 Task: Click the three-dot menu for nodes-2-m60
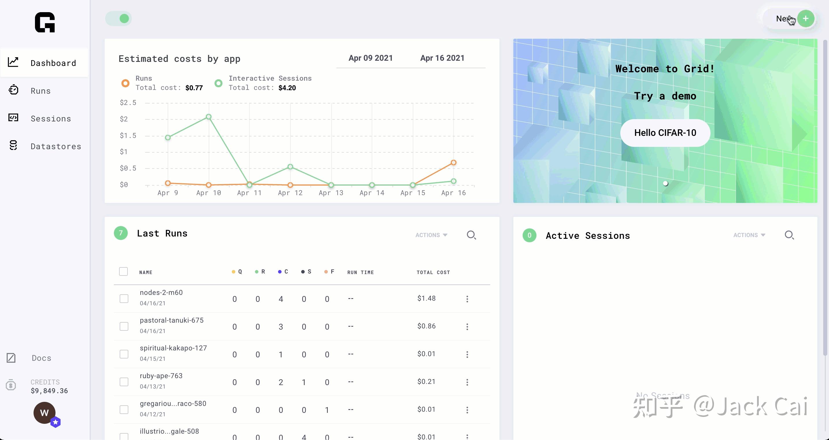(x=467, y=299)
